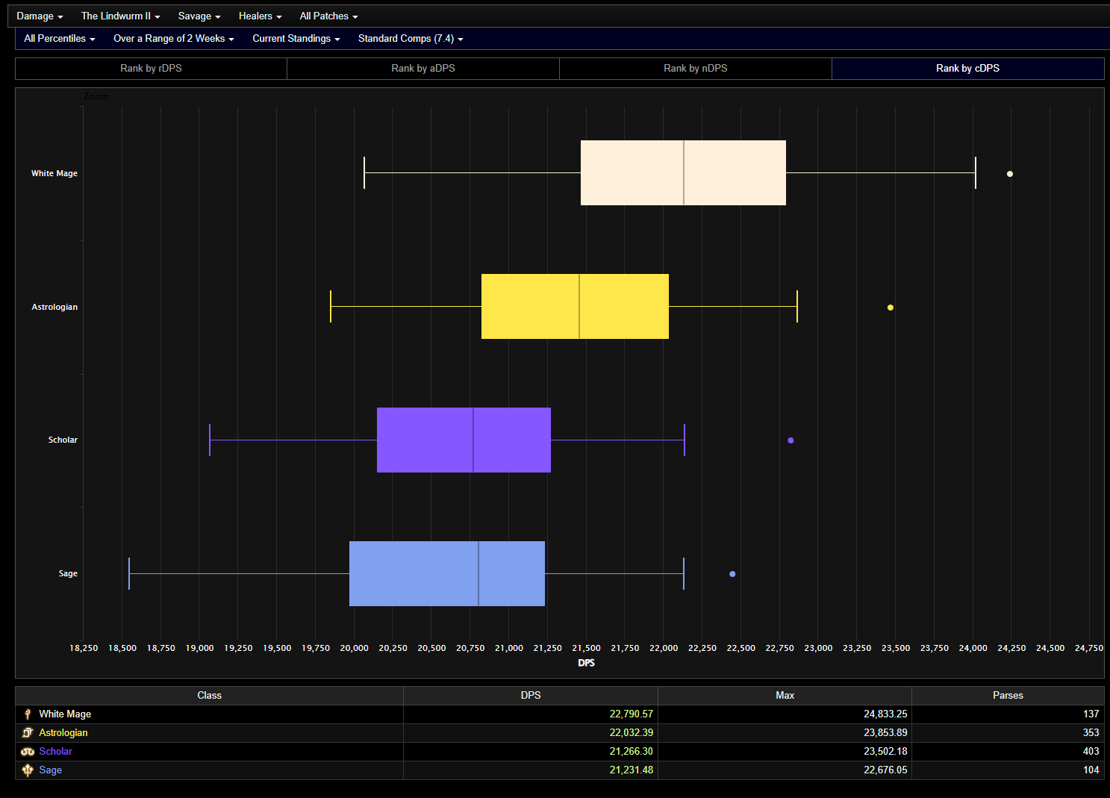Sort the table by Max column header
The height and width of the screenshot is (798, 1110).
(785, 696)
